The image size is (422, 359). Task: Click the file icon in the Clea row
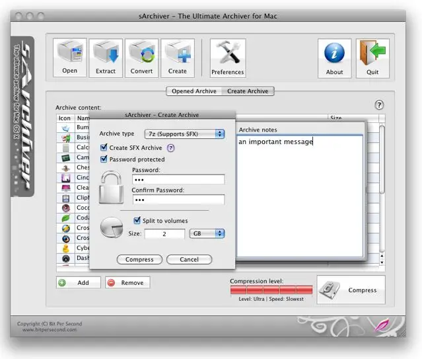65,188
